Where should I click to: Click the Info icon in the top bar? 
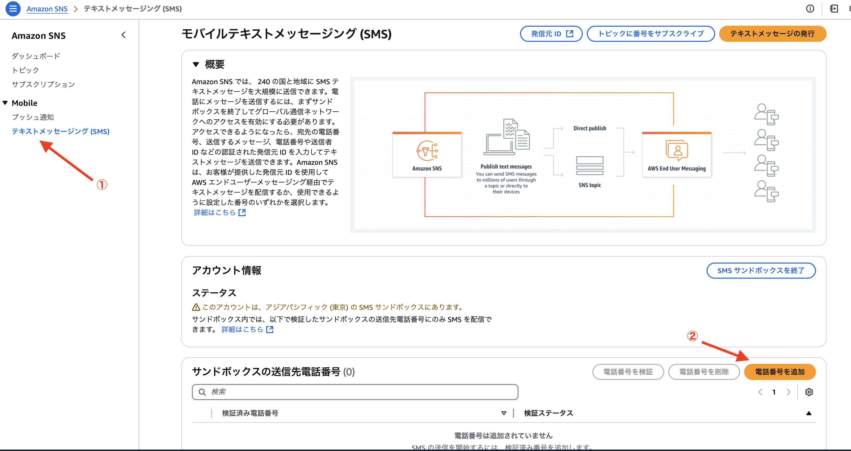click(x=810, y=9)
